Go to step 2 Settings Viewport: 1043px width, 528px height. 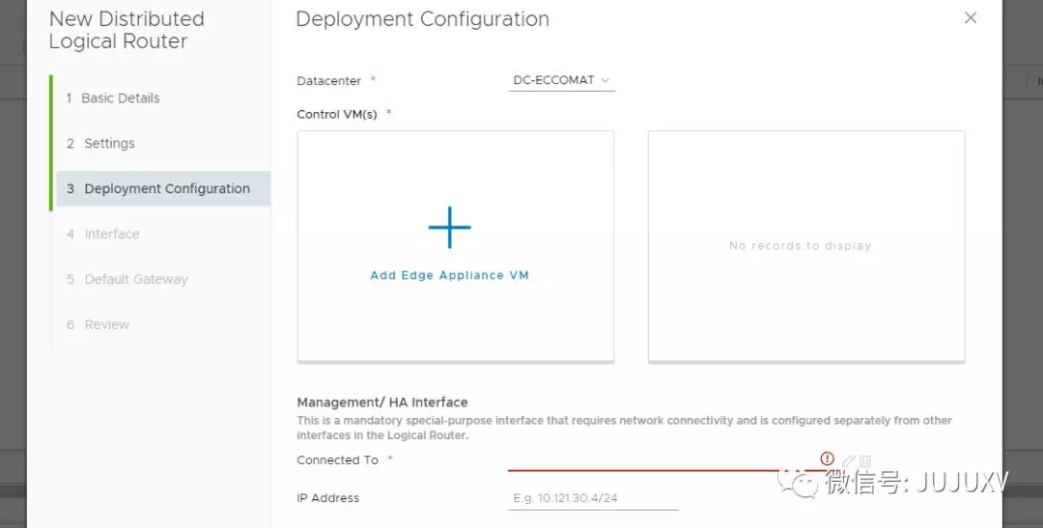pos(109,144)
